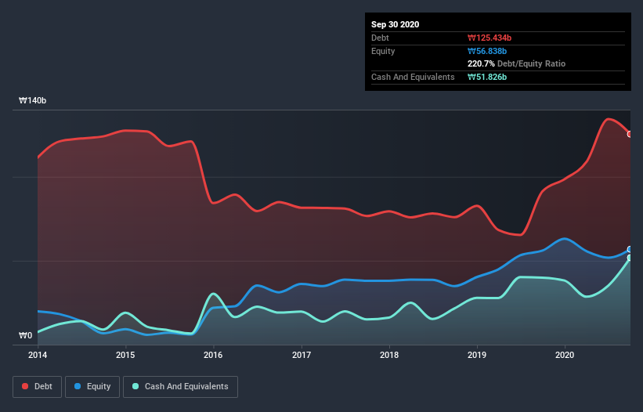Select the 2018 label on the x-axis
The image size is (643, 412).
(x=389, y=355)
